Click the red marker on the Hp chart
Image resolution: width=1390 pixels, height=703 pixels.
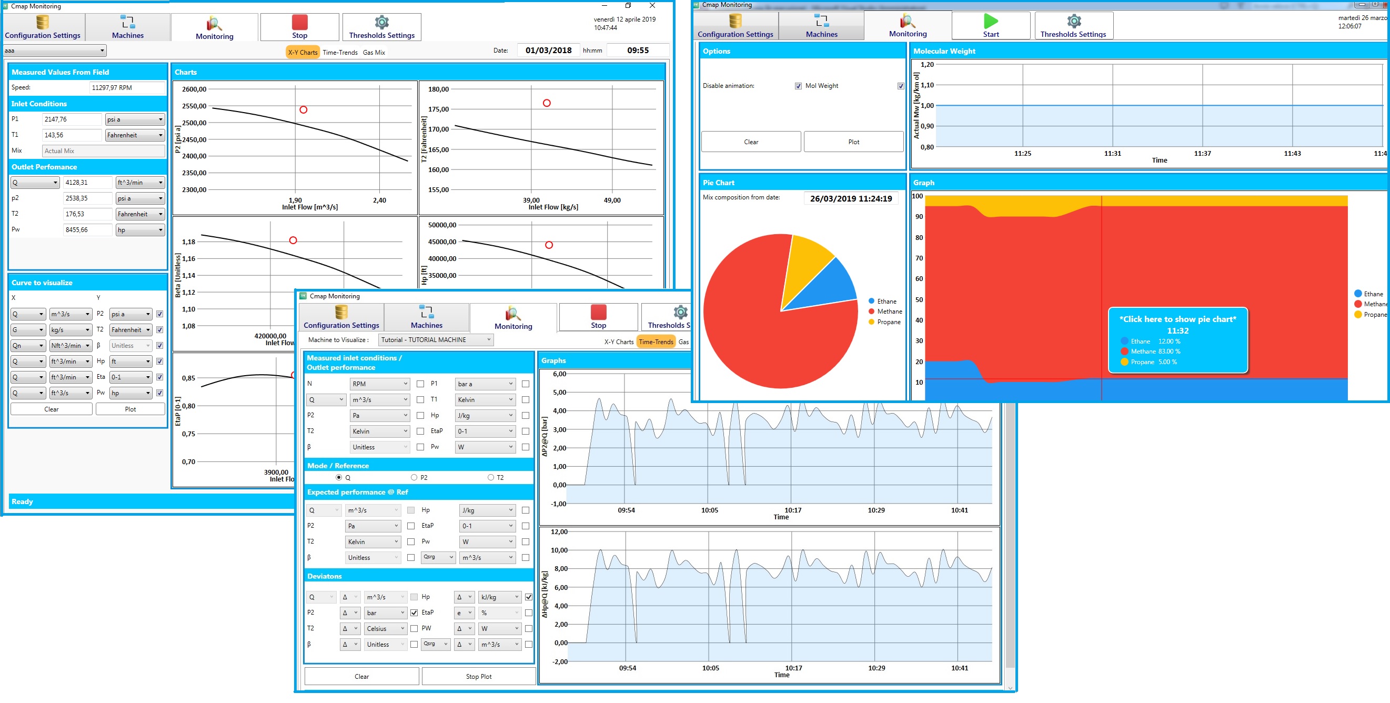point(549,245)
